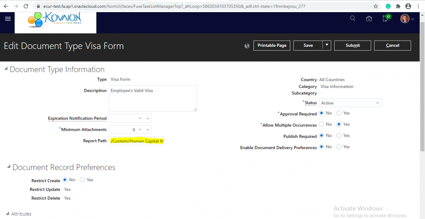
Task: Bookmark this page with the star
Action: [x=376, y=6]
